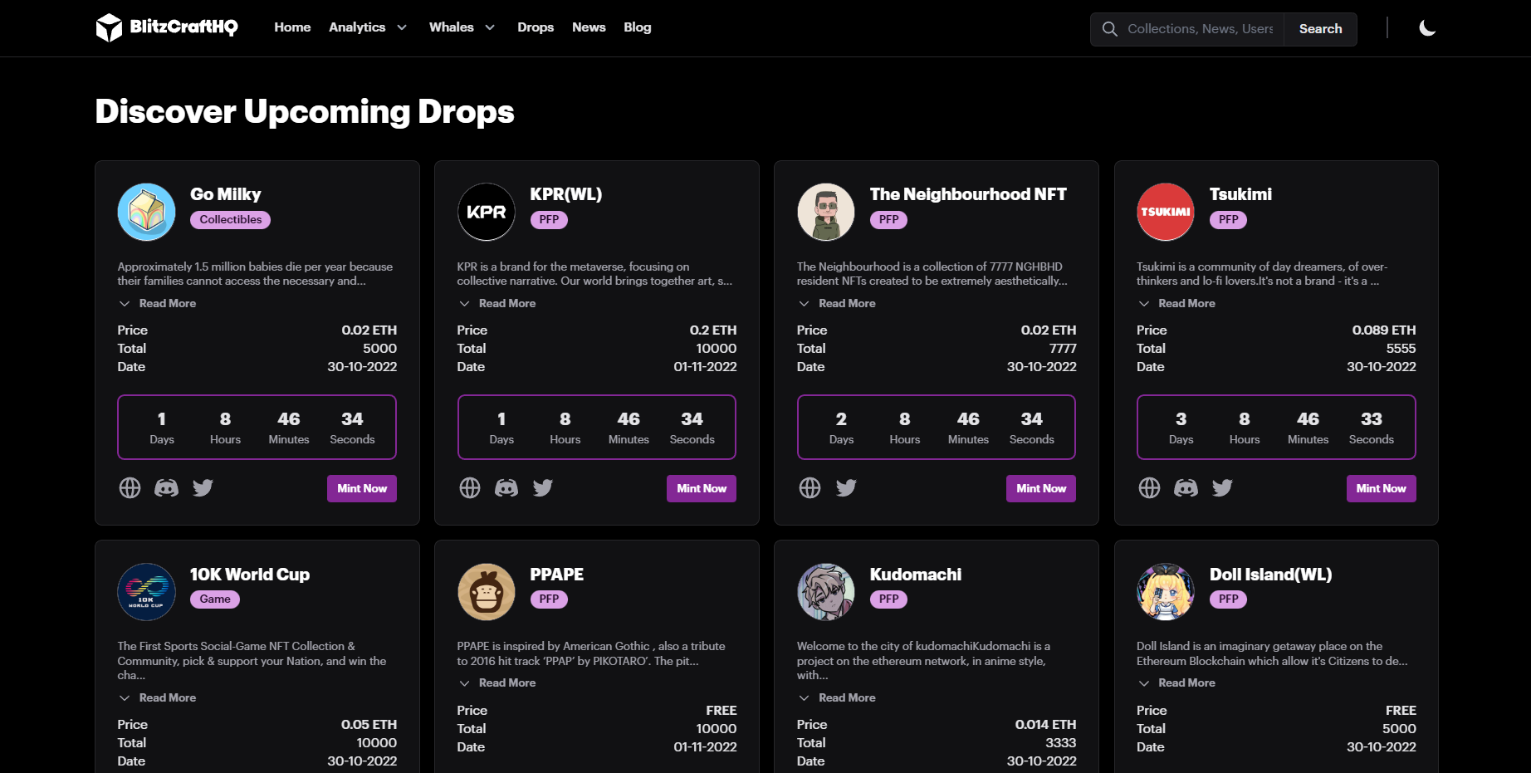
Task: Expand the Analytics dropdown menu
Action: click(368, 27)
